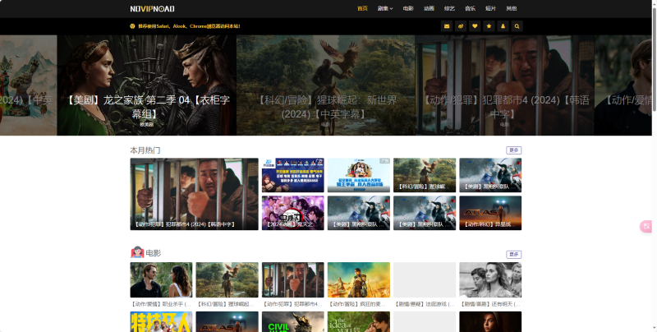Select 动画 in the navigation bar
This screenshot has width=657, height=332.
point(429,8)
